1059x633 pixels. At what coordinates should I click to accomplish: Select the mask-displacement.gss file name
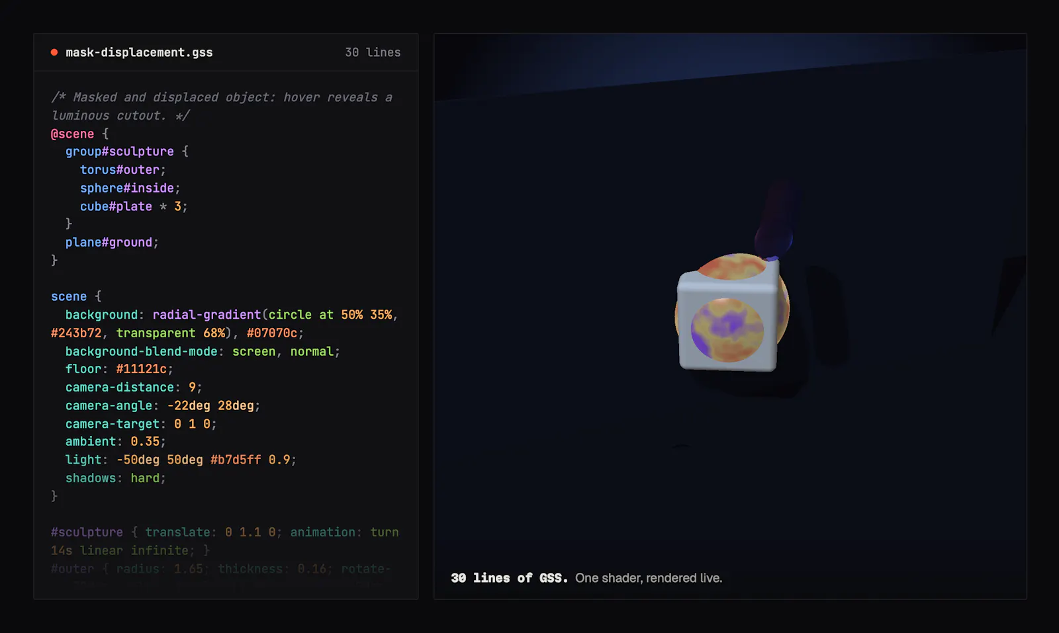point(139,52)
